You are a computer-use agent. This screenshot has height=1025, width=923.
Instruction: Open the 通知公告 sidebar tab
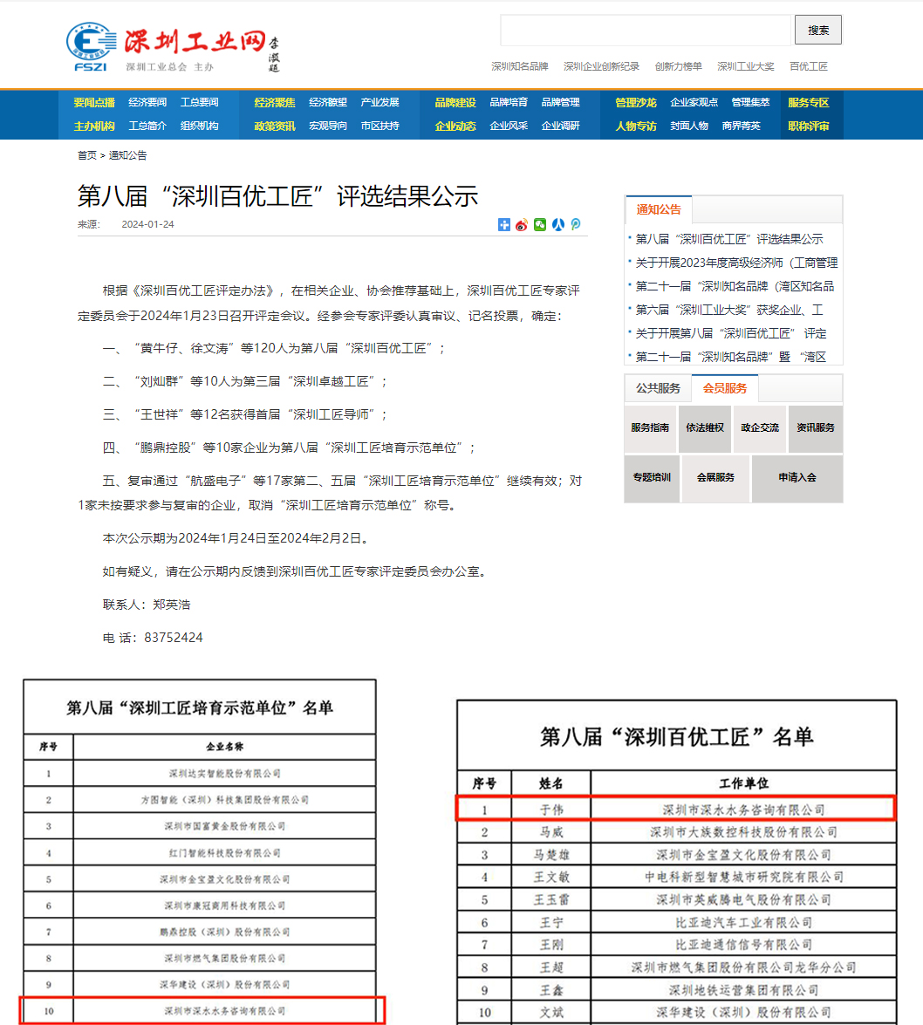point(659,209)
